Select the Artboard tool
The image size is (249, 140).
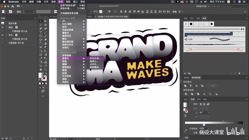pos(41,66)
